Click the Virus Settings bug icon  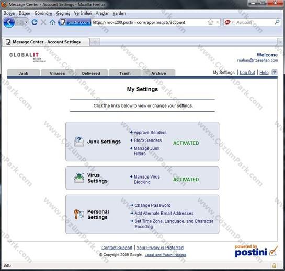pyautogui.click(x=79, y=178)
